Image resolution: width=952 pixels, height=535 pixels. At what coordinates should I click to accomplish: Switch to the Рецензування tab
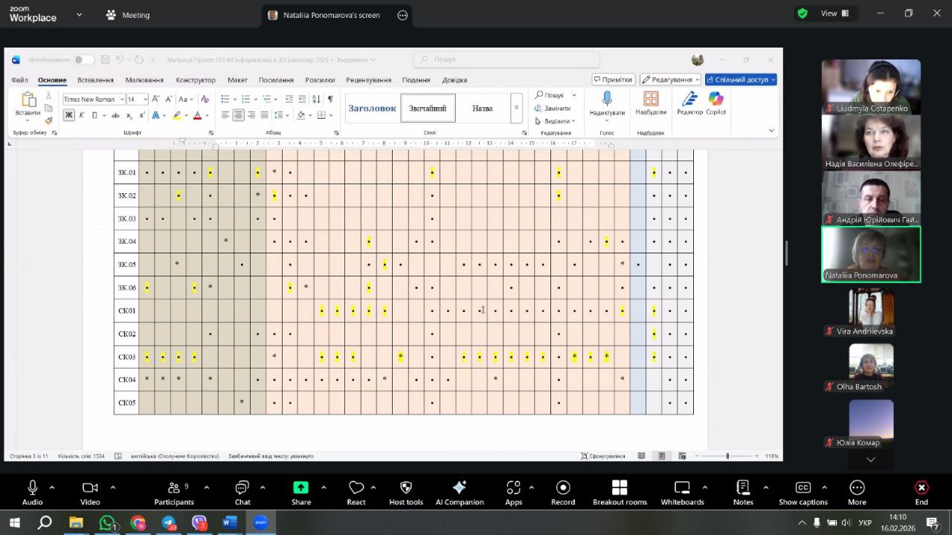coord(368,80)
